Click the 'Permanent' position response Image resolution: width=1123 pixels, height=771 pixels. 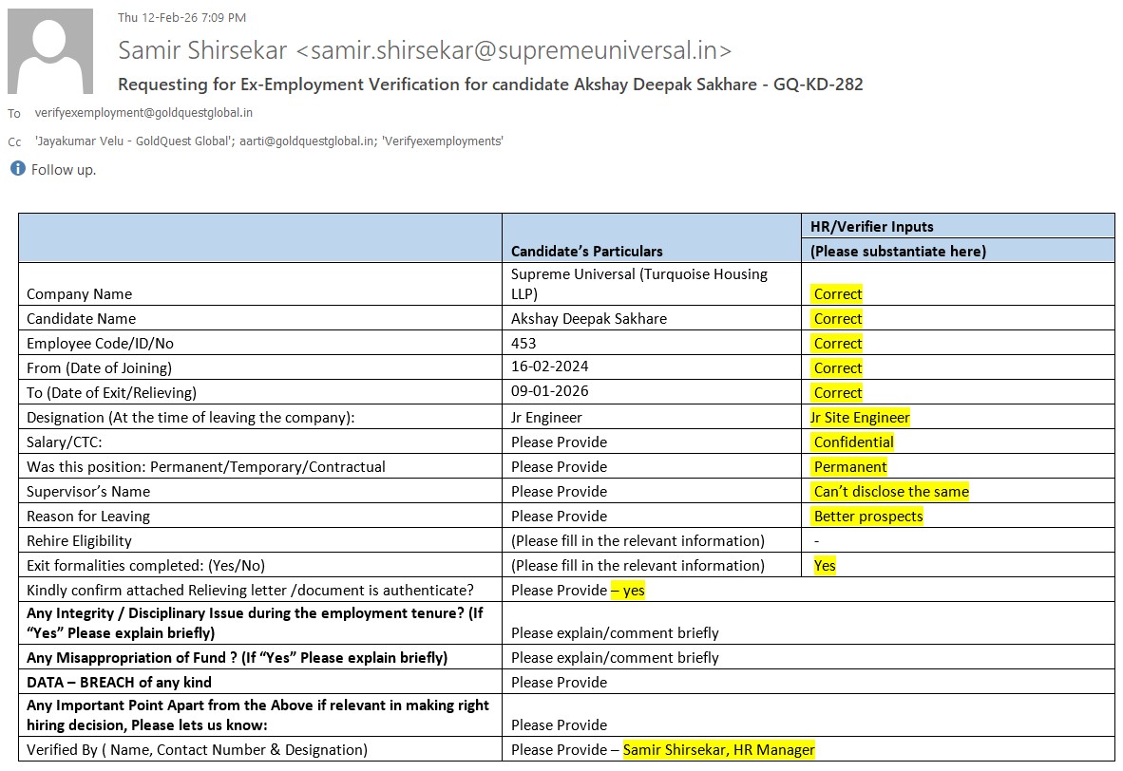[850, 467]
